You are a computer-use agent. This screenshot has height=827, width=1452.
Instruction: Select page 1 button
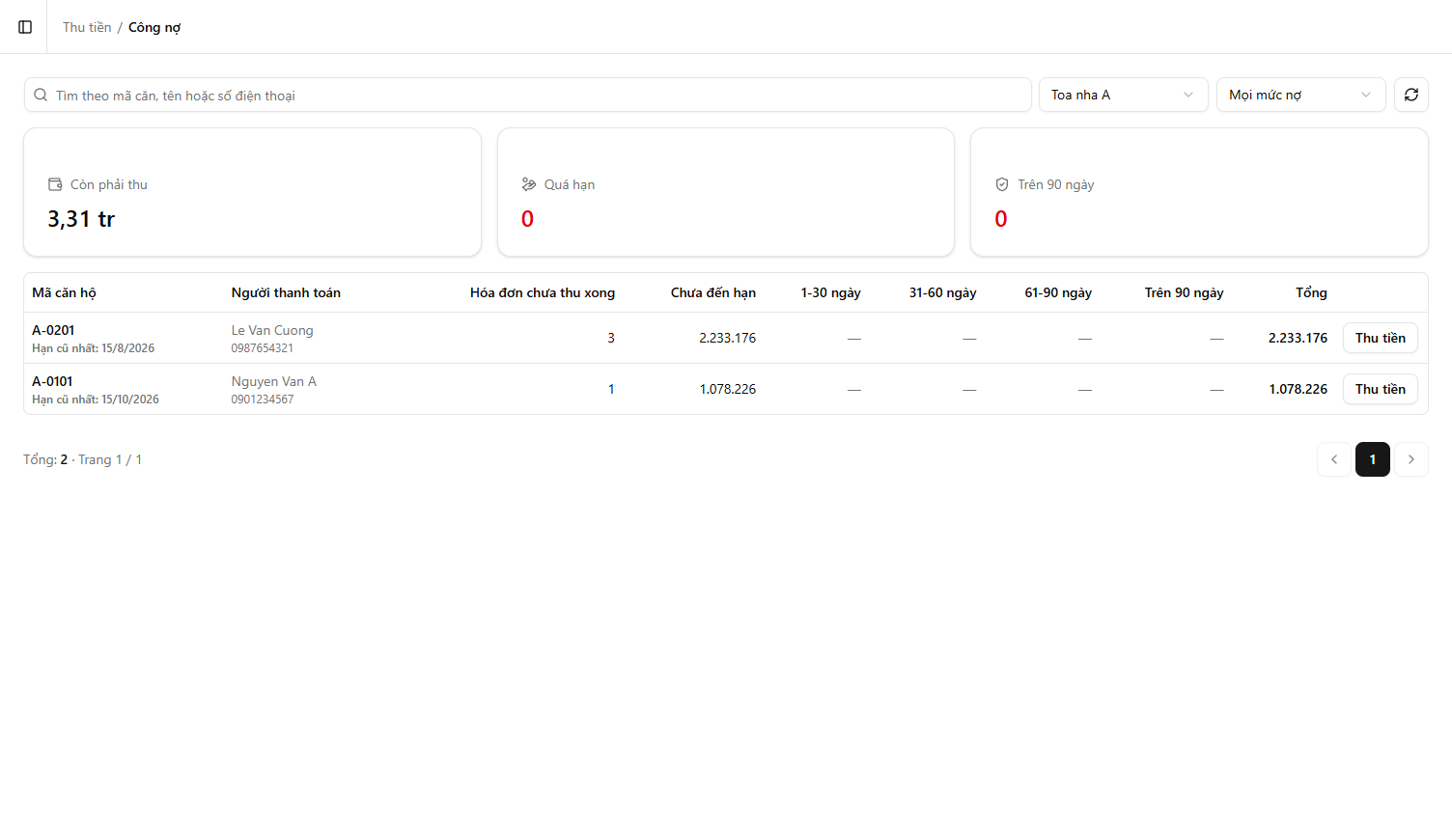pyautogui.click(x=1373, y=459)
